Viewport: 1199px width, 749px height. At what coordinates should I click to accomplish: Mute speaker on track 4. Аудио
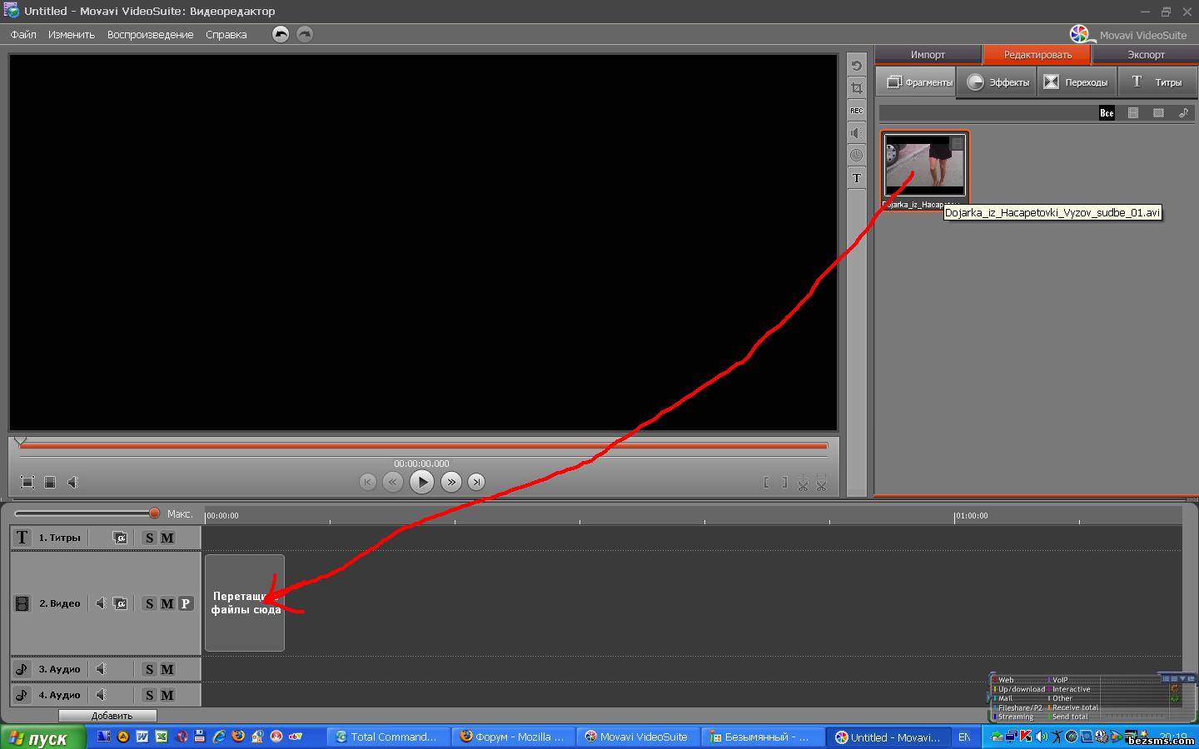click(x=101, y=695)
